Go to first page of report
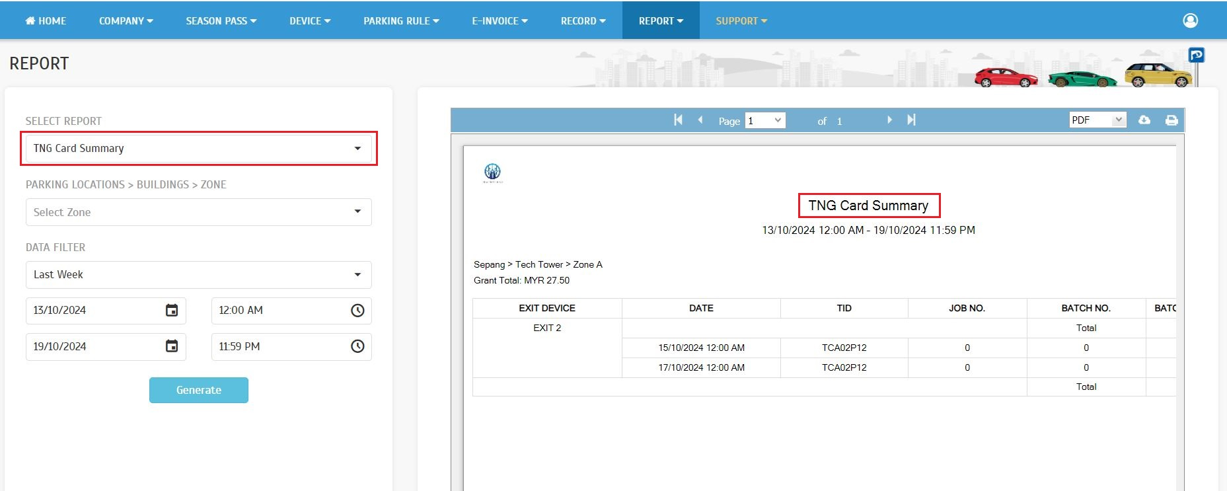The image size is (1227, 491). coord(678,120)
